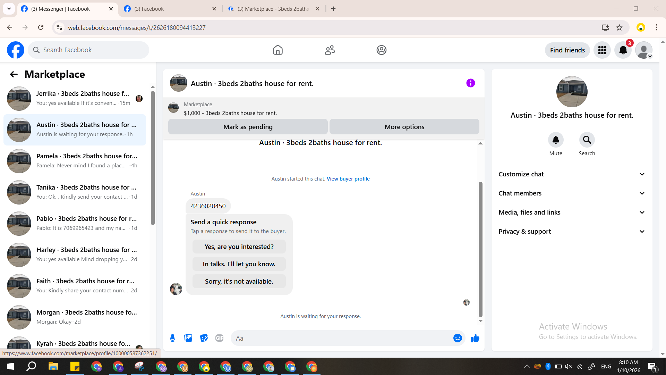The image size is (666, 375).
Task: Attach a photo using the image icon
Action: pos(188,338)
